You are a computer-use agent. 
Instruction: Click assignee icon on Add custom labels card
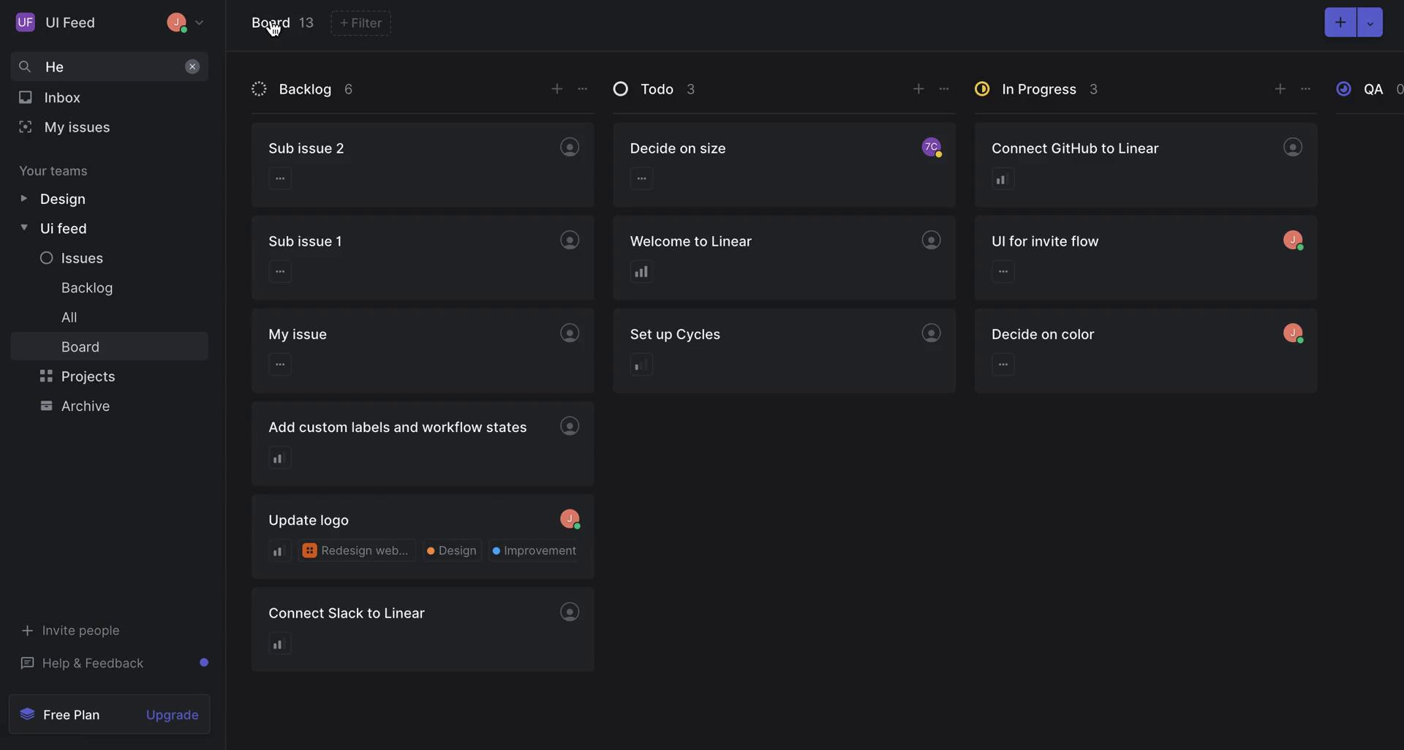[x=570, y=425]
